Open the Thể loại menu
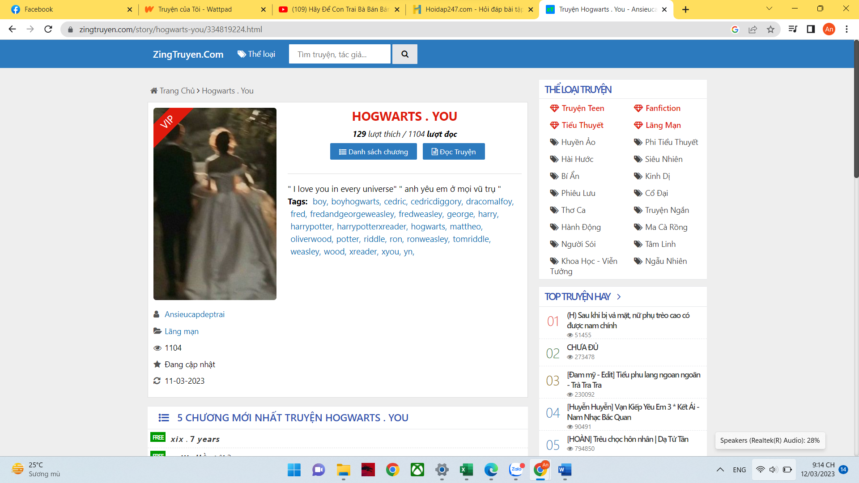This screenshot has height=483, width=859. point(256,54)
